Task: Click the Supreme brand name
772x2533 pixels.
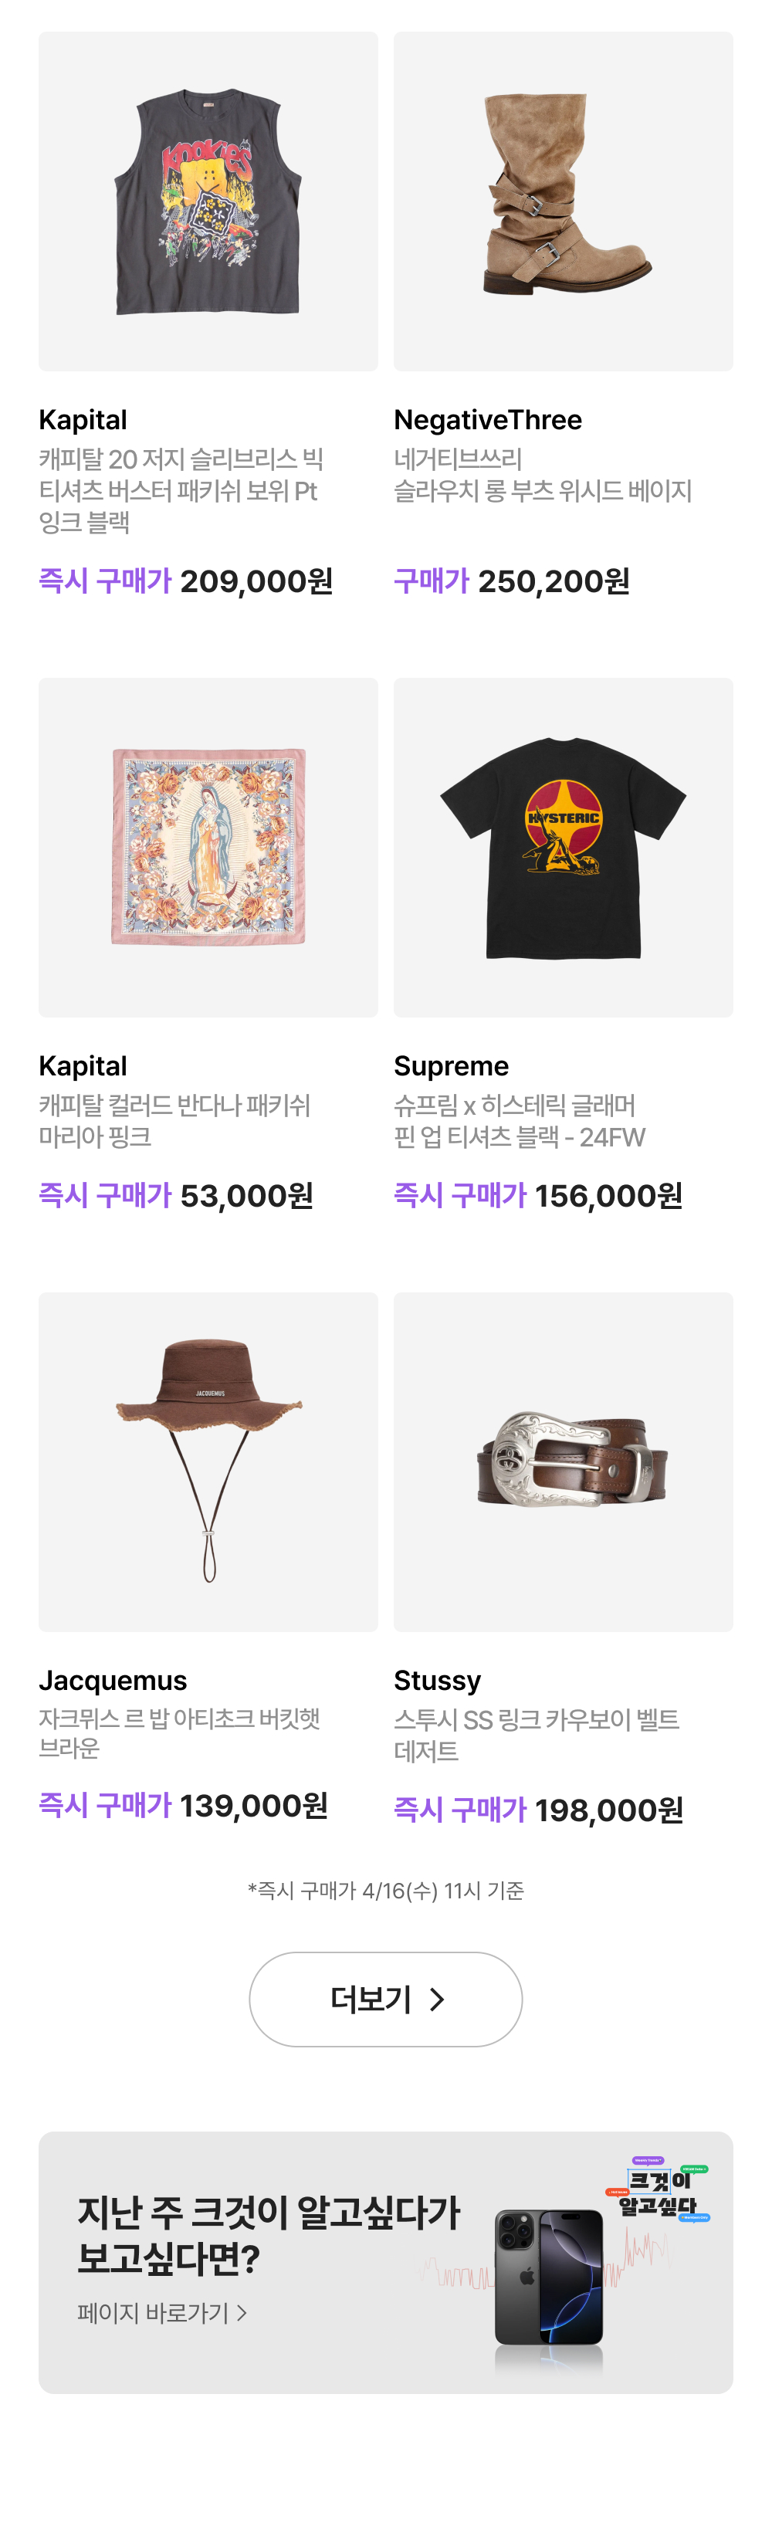Action: (x=452, y=1066)
